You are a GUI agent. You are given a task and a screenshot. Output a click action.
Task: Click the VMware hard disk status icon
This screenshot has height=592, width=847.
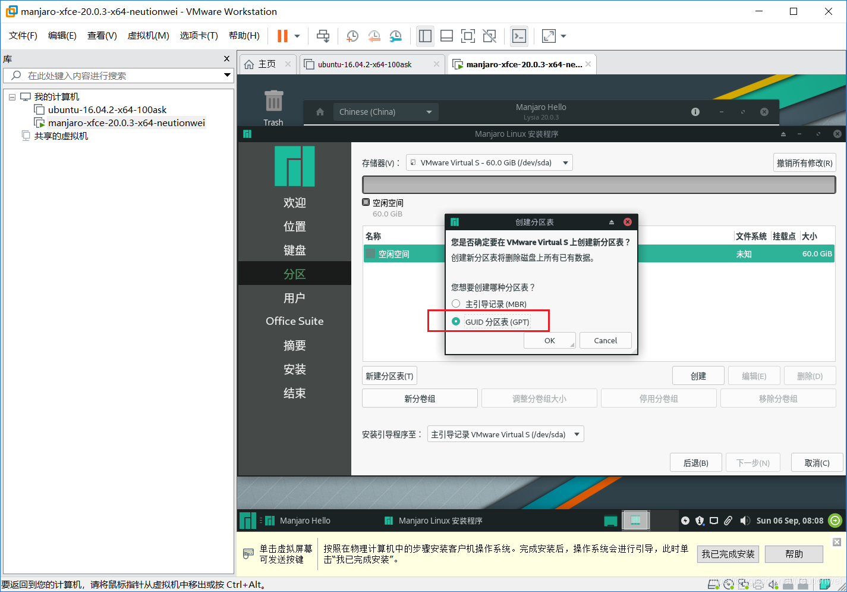pos(714,584)
